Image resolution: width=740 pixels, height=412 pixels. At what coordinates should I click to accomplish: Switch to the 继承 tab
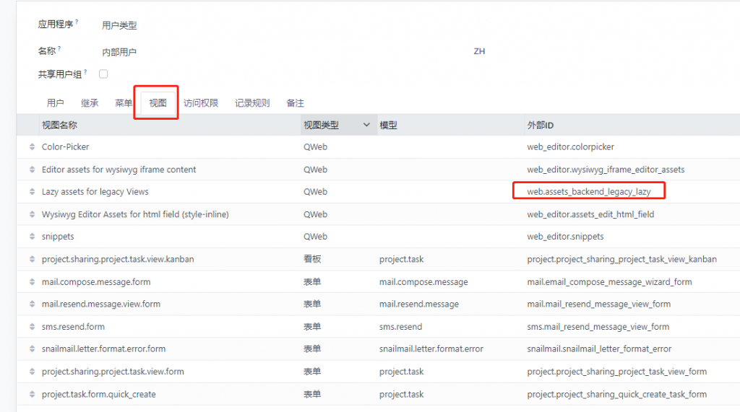coord(90,102)
